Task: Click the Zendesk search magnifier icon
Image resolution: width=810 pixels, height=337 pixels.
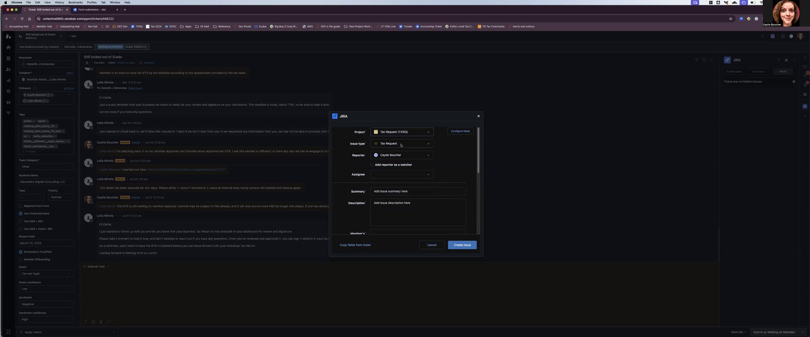Action: [762, 36]
